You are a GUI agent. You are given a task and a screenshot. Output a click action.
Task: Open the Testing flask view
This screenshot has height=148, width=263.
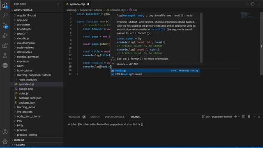tap(5, 55)
